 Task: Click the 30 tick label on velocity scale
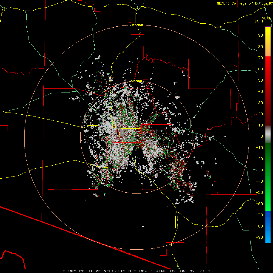261,103
